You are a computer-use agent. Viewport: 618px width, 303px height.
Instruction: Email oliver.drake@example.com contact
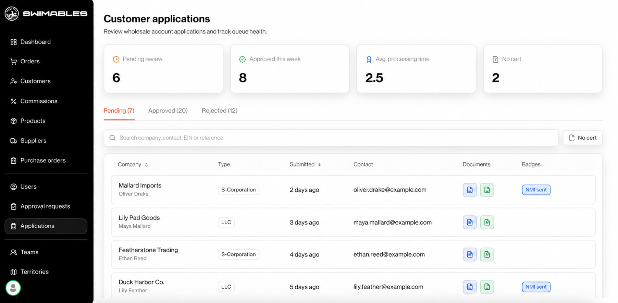coord(390,190)
